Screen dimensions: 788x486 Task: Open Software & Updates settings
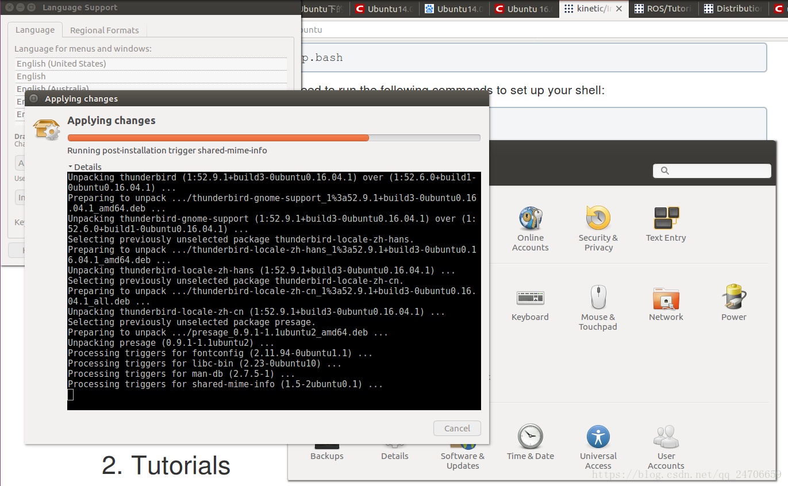462,458
